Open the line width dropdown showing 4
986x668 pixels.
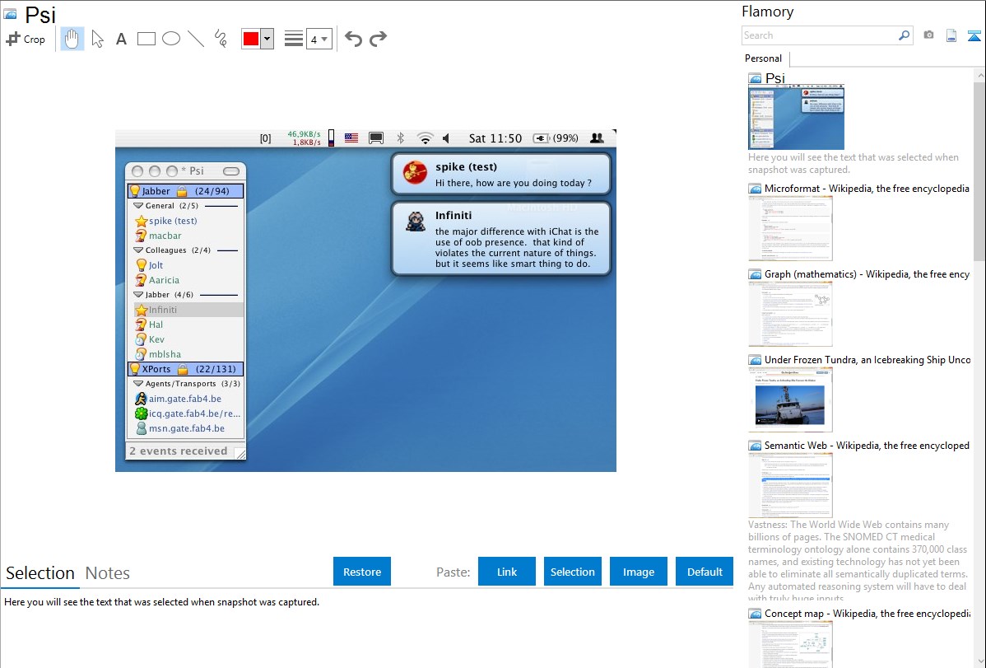click(x=319, y=39)
